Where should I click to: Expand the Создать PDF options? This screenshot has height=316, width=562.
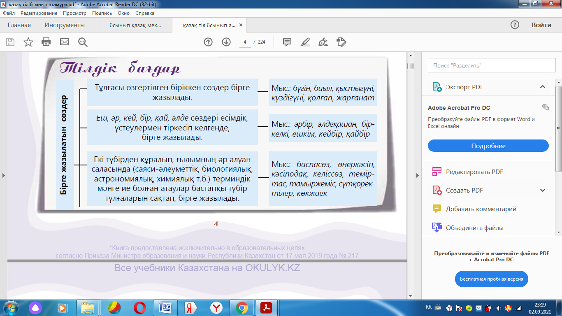coord(543,191)
